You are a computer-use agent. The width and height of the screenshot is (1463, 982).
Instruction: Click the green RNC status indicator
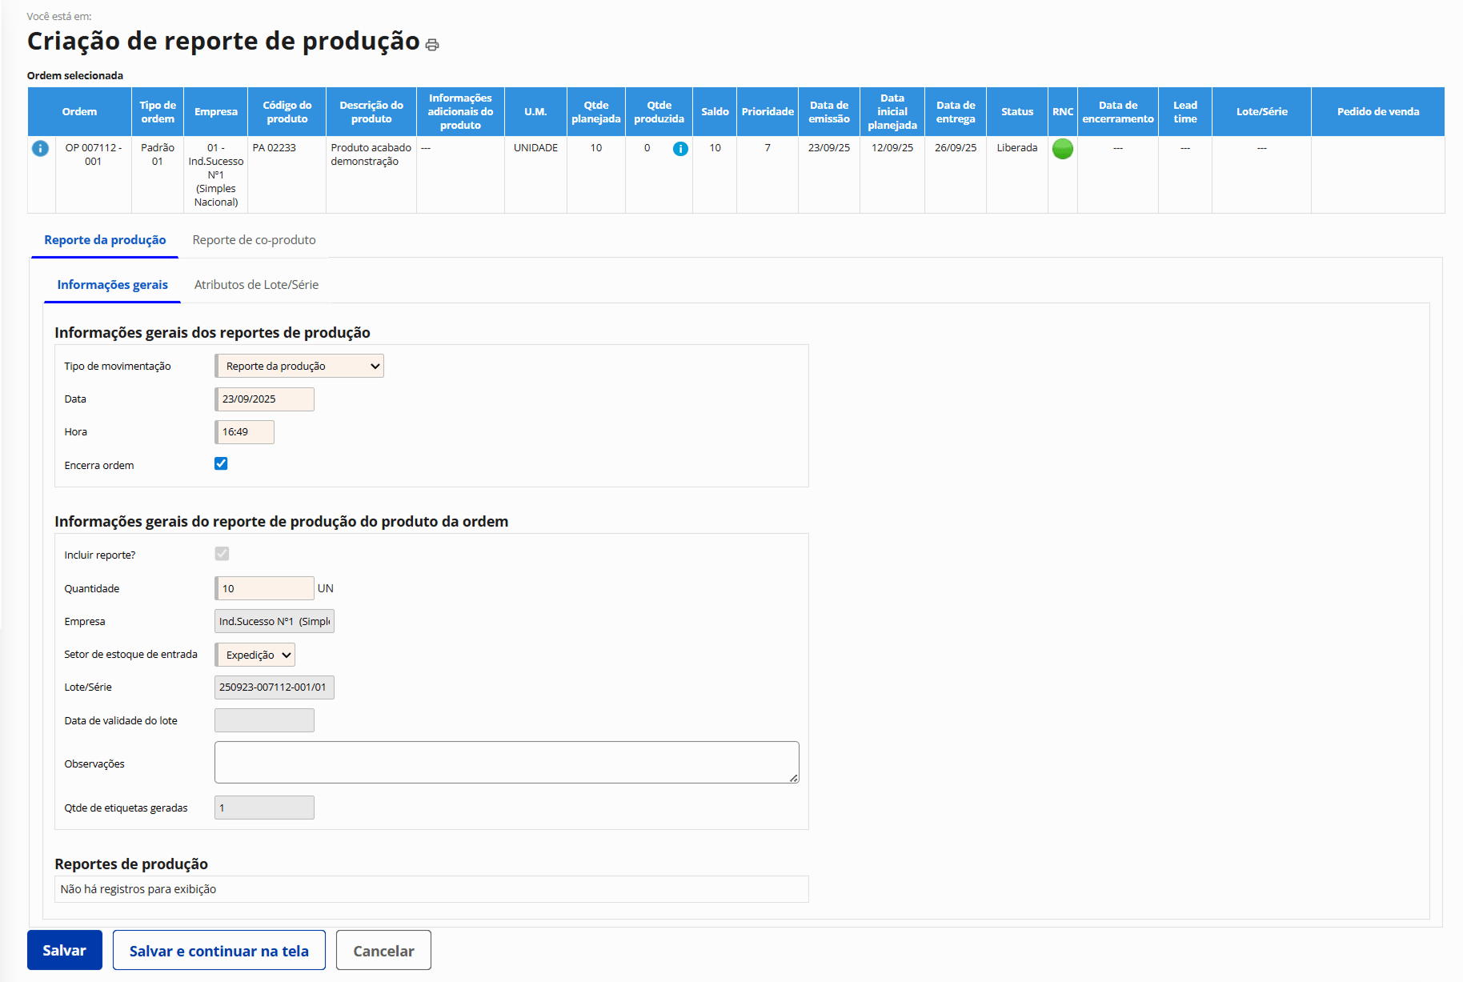pyautogui.click(x=1062, y=149)
